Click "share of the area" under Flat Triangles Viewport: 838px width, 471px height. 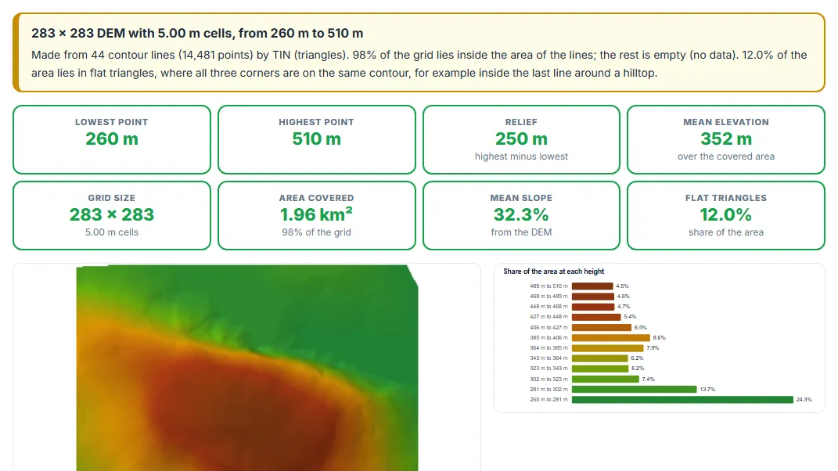click(726, 232)
